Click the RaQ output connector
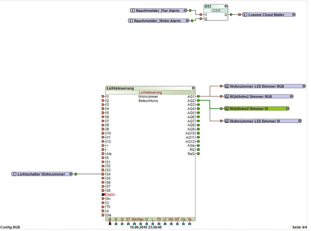Screen dimensions: 311x231 coord(198,154)
